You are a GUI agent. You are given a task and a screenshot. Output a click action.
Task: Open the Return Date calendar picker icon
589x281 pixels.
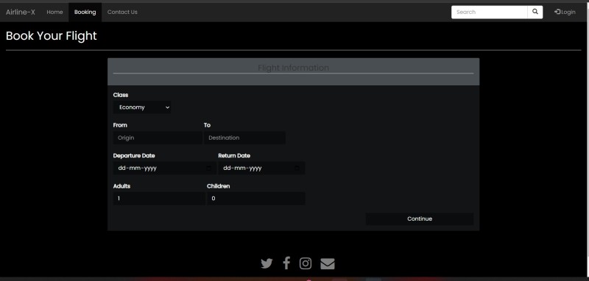pos(297,168)
